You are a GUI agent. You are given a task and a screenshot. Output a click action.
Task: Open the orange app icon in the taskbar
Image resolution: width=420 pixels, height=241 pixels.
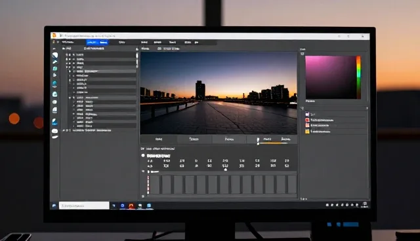click(131, 206)
